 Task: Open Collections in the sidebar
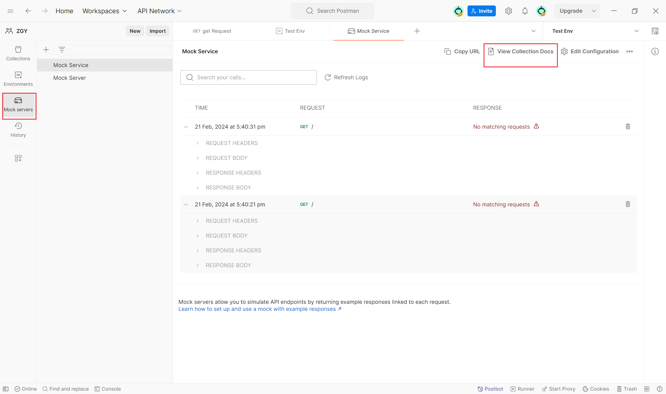(x=18, y=53)
